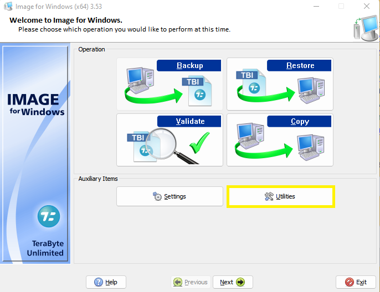Click the 'Operation' group label
This screenshot has height=292, width=380.
91,49
